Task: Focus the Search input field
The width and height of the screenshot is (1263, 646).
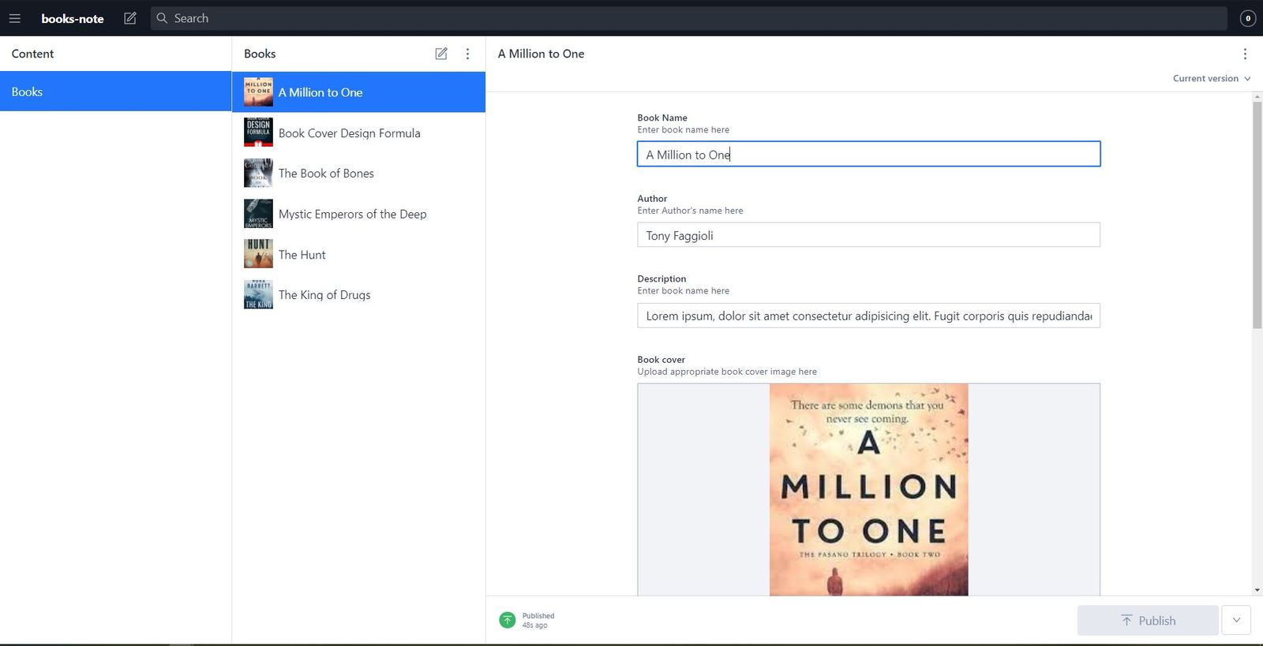Action: [688, 18]
